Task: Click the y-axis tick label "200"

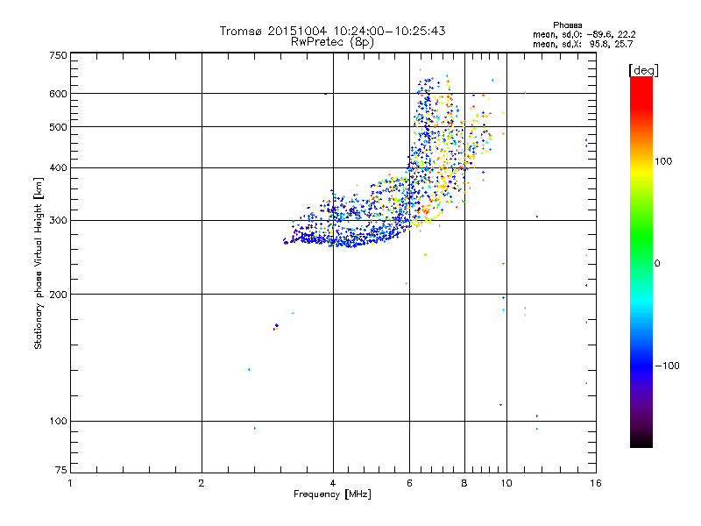Action: 58,295
